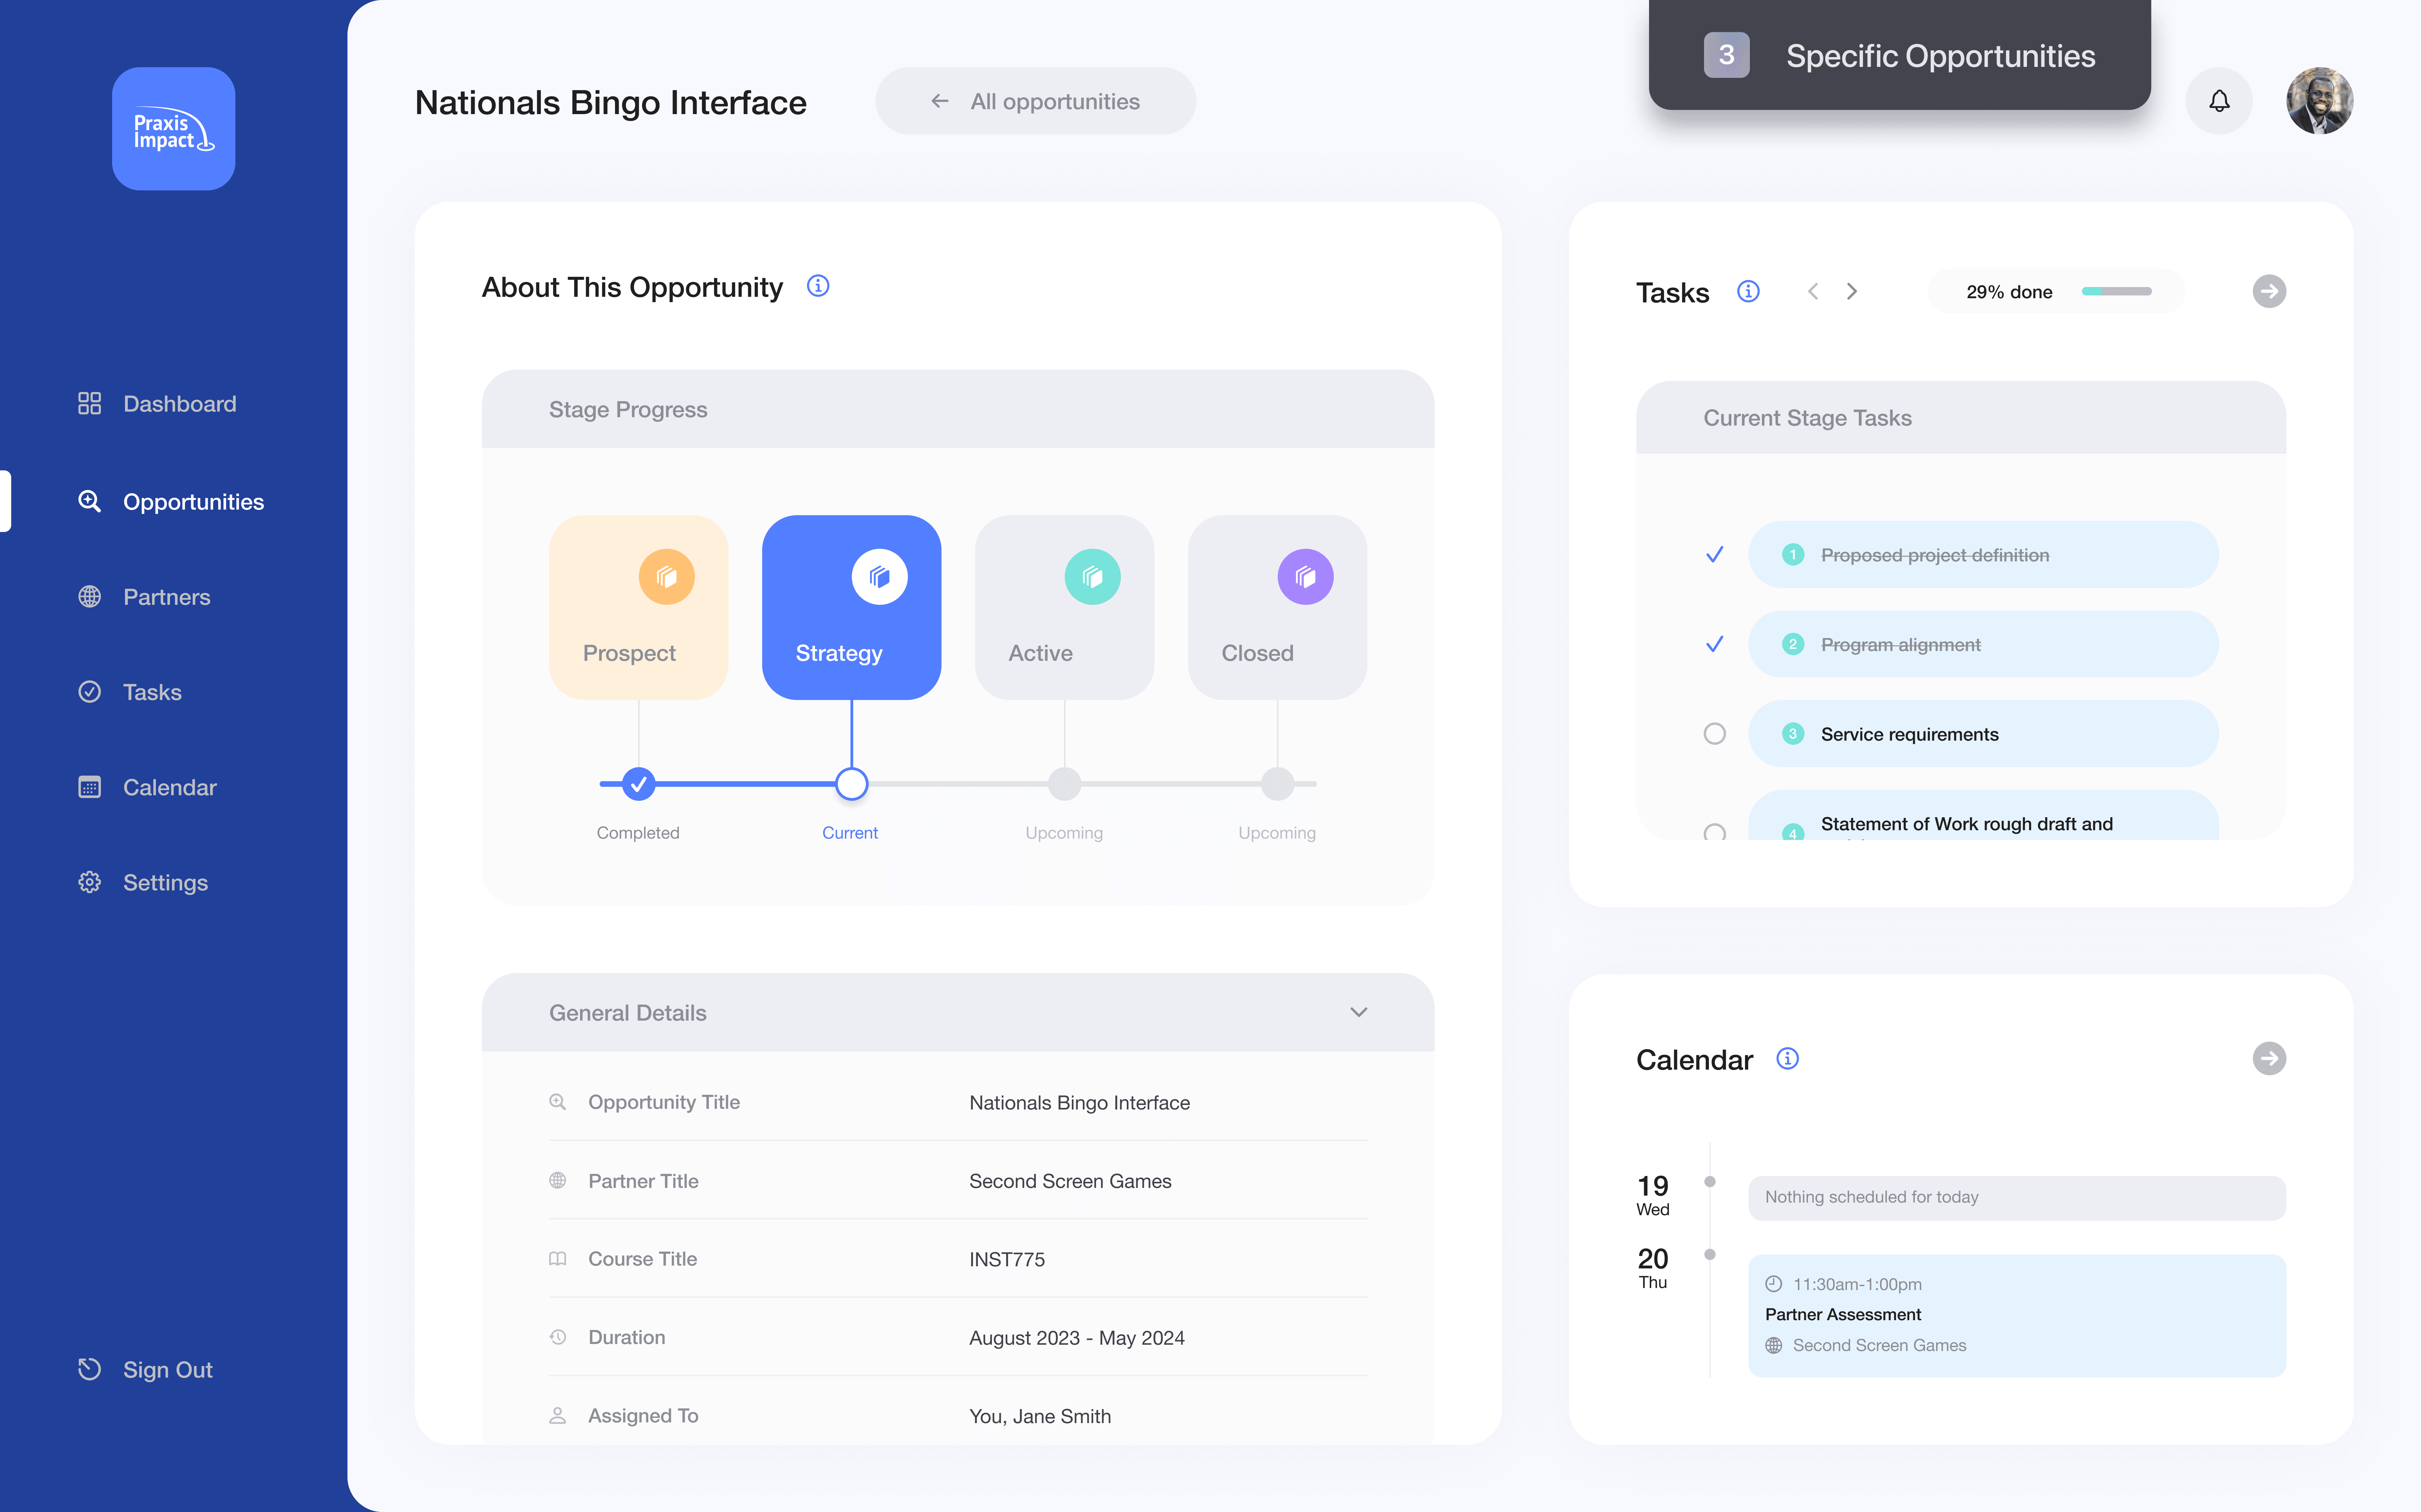Open full Calendar view arrow
2421x1512 pixels.
(2269, 1058)
